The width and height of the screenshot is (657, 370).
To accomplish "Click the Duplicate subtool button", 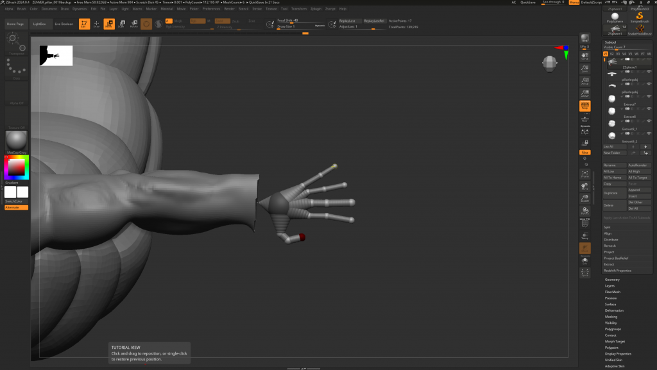I will pos(614,193).
